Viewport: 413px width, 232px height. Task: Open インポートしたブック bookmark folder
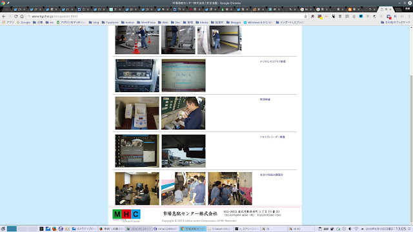(x=290, y=23)
